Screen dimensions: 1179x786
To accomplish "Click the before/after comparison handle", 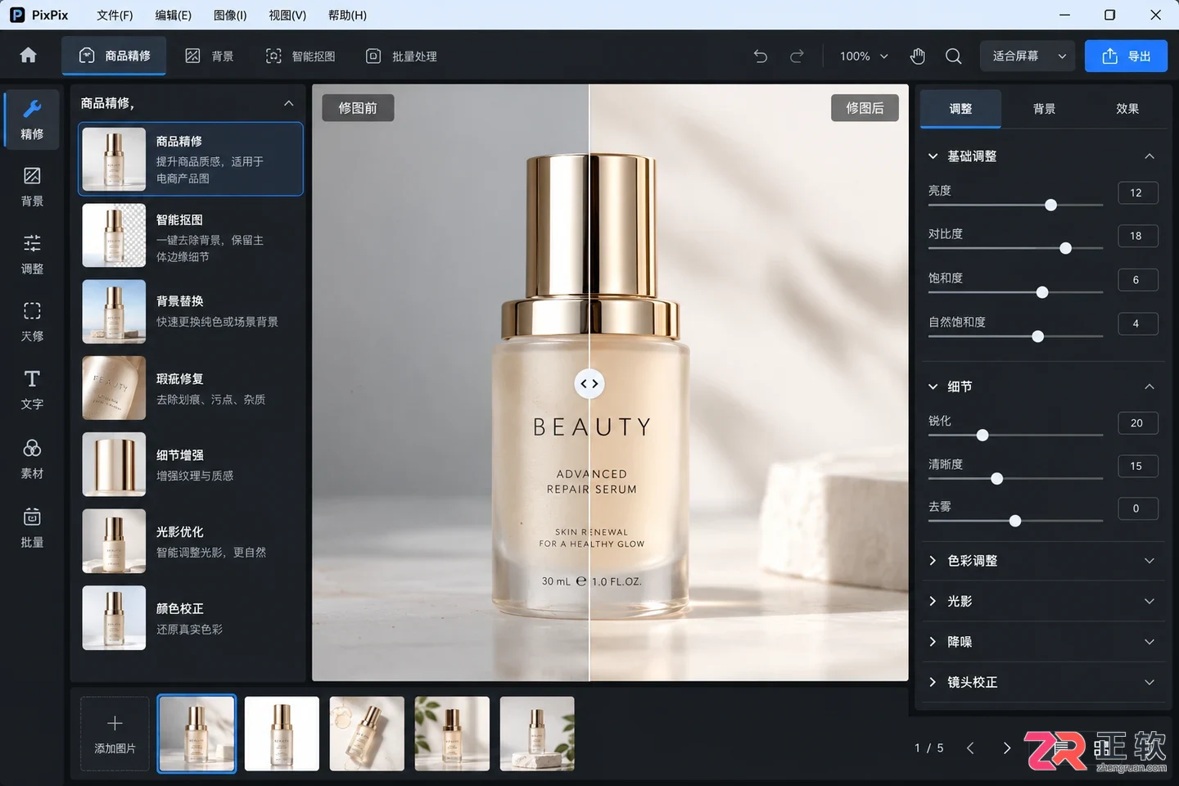I will coord(589,383).
